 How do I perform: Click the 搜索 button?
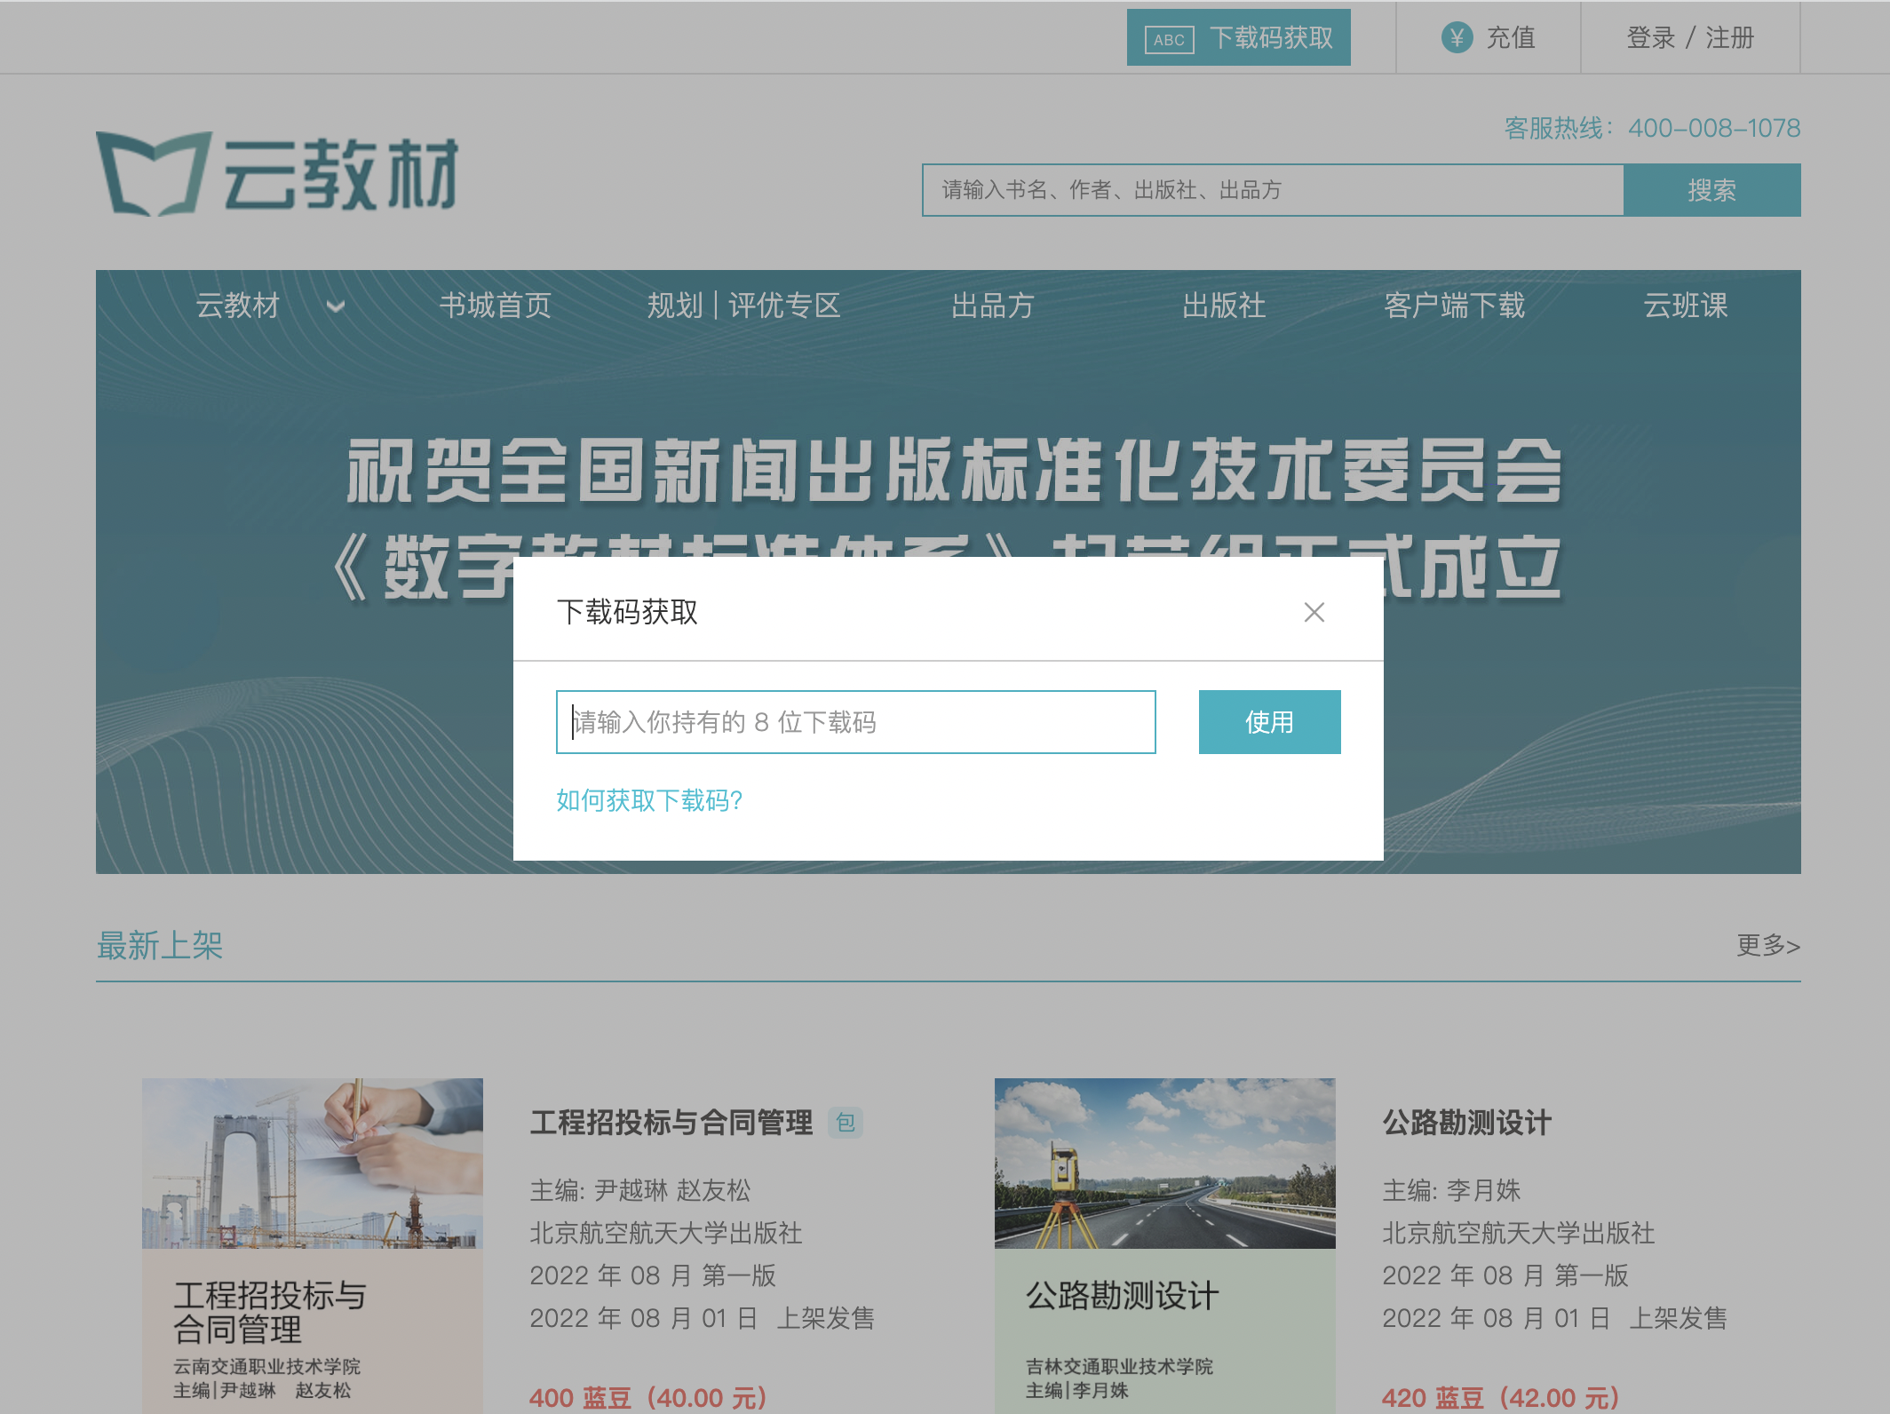(1712, 190)
